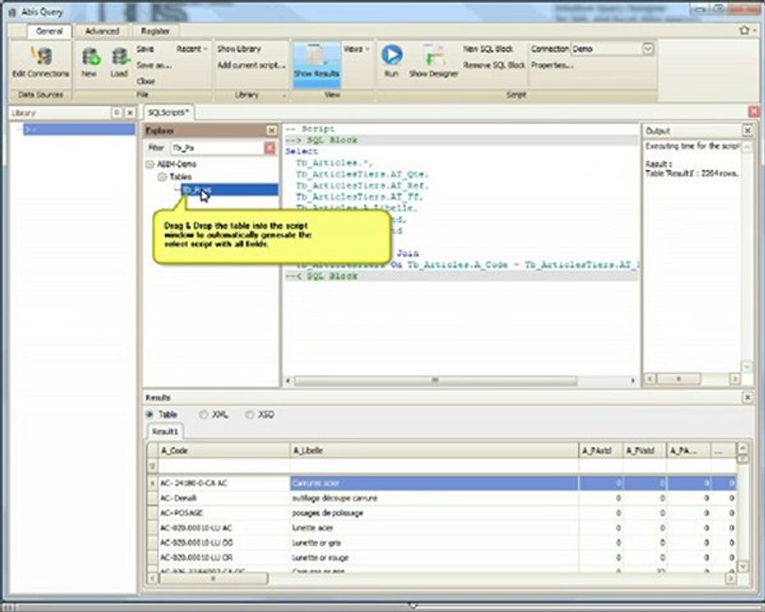Click the A_PAstd column header
Image resolution: width=765 pixels, height=612 pixels.
[x=601, y=451]
